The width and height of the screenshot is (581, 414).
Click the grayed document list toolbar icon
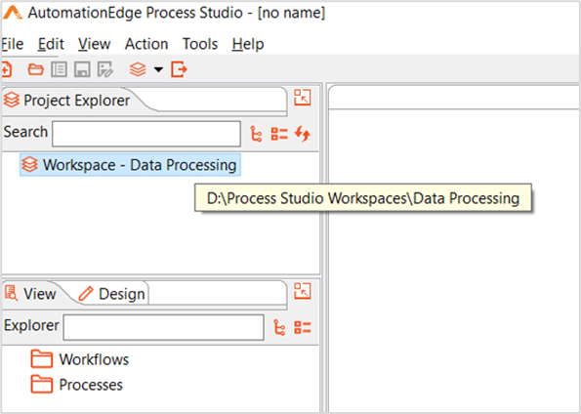pos(59,69)
